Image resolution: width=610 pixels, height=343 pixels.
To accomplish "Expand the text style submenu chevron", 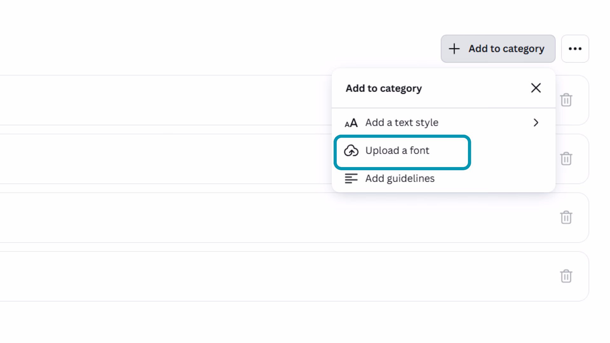I will point(536,123).
